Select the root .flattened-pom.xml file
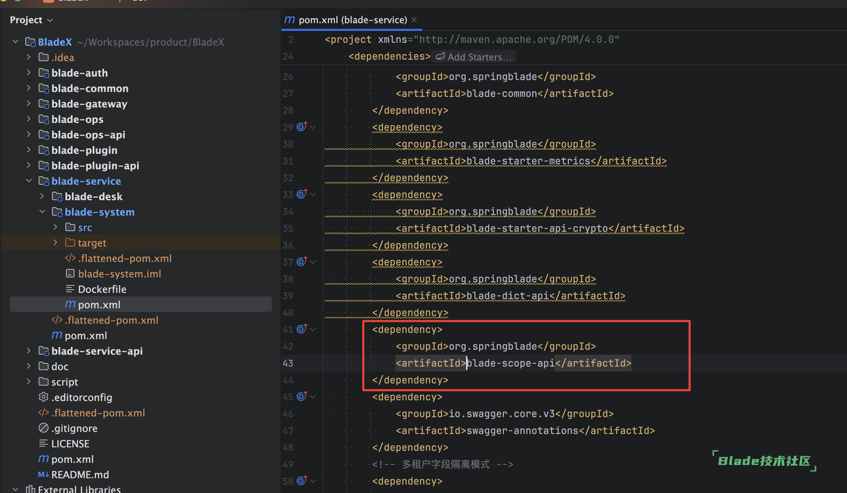The height and width of the screenshot is (493, 847). [98, 413]
